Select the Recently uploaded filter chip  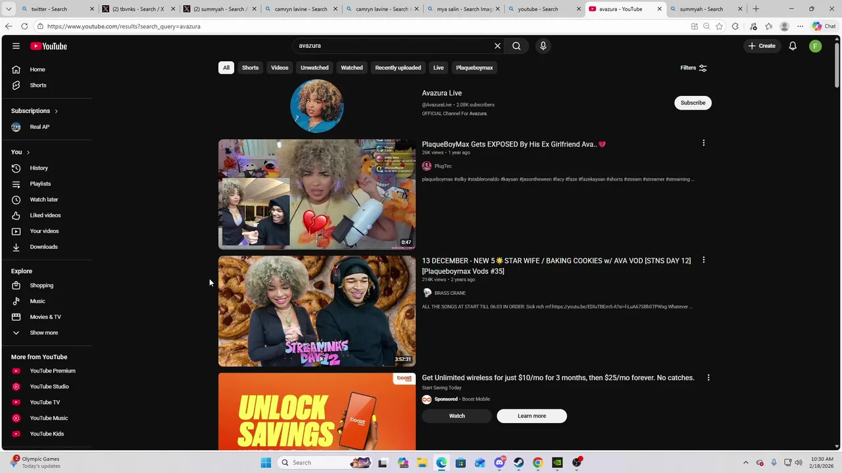[398, 68]
